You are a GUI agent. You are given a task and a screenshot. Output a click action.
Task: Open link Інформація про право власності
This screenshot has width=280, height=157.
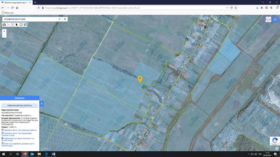[18, 139]
